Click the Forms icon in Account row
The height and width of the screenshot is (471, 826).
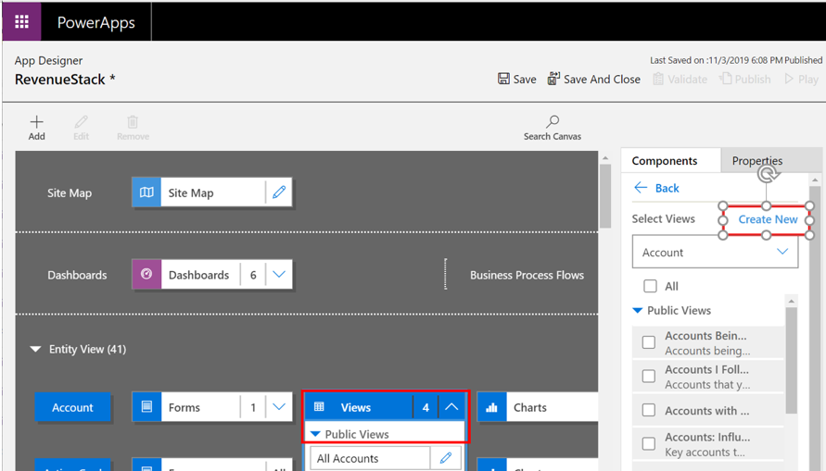click(x=146, y=407)
